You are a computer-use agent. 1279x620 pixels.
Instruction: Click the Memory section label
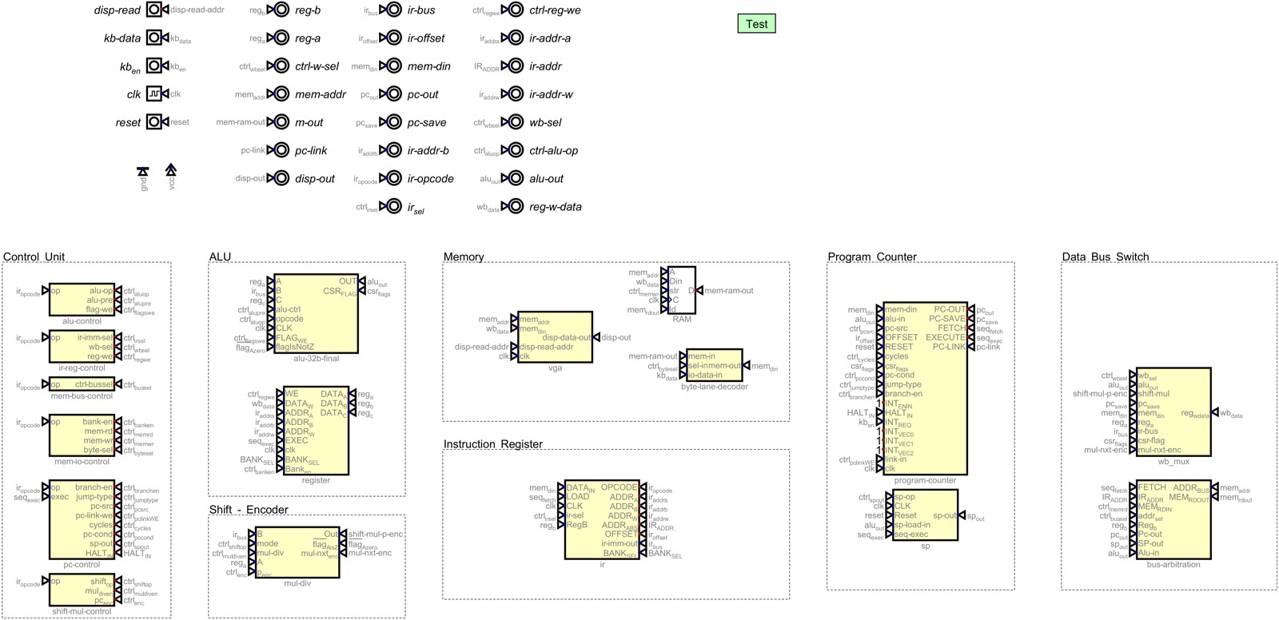[464, 256]
